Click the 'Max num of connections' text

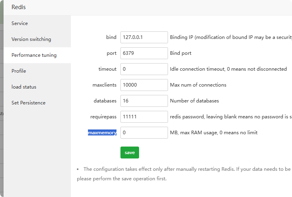click(x=198, y=85)
